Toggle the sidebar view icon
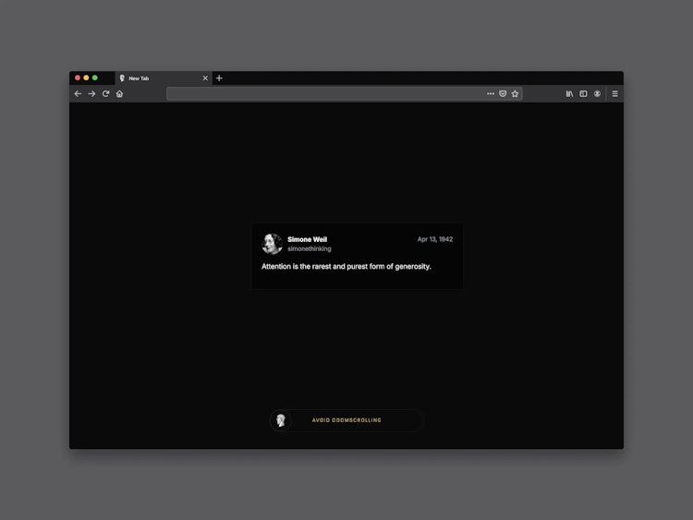This screenshot has width=693, height=520. (x=583, y=93)
